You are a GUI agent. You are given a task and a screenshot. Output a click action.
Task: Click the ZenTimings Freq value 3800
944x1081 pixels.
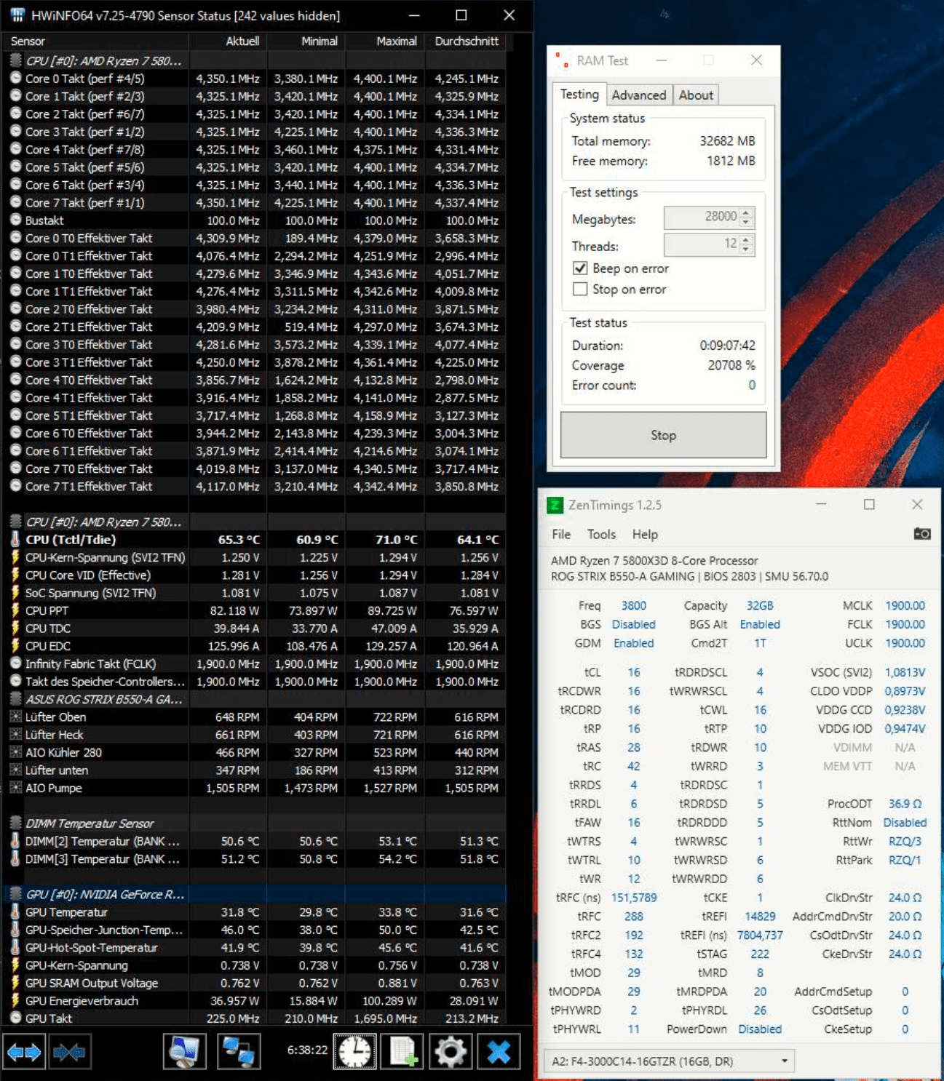634,606
